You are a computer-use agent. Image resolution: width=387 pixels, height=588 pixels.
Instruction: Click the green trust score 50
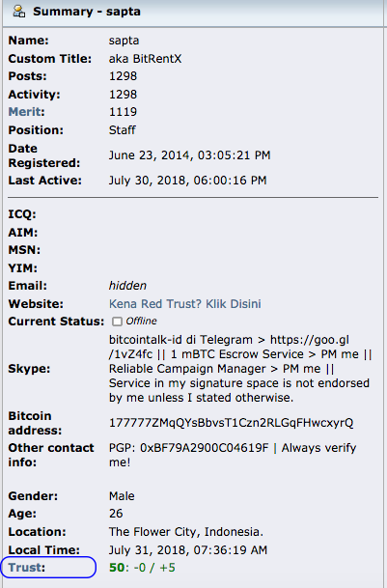[117, 568]
